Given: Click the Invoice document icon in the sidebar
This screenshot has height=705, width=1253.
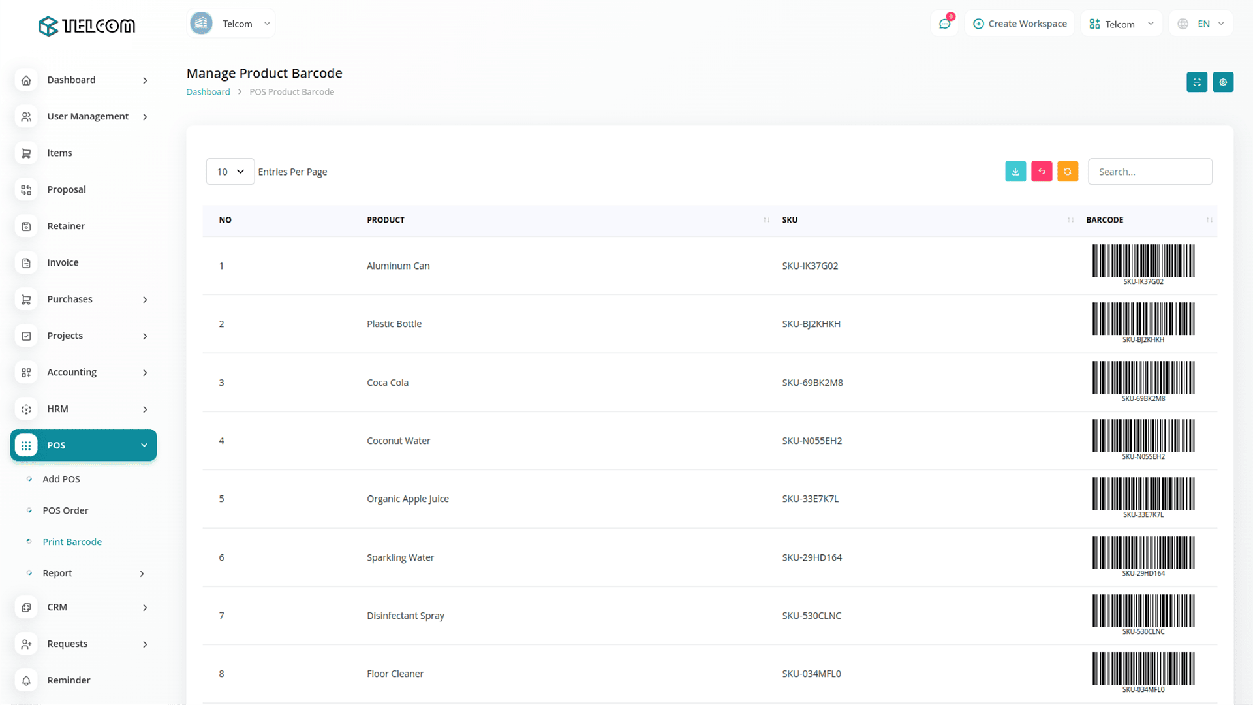Looking at the screenshot, I should point(26,262).
